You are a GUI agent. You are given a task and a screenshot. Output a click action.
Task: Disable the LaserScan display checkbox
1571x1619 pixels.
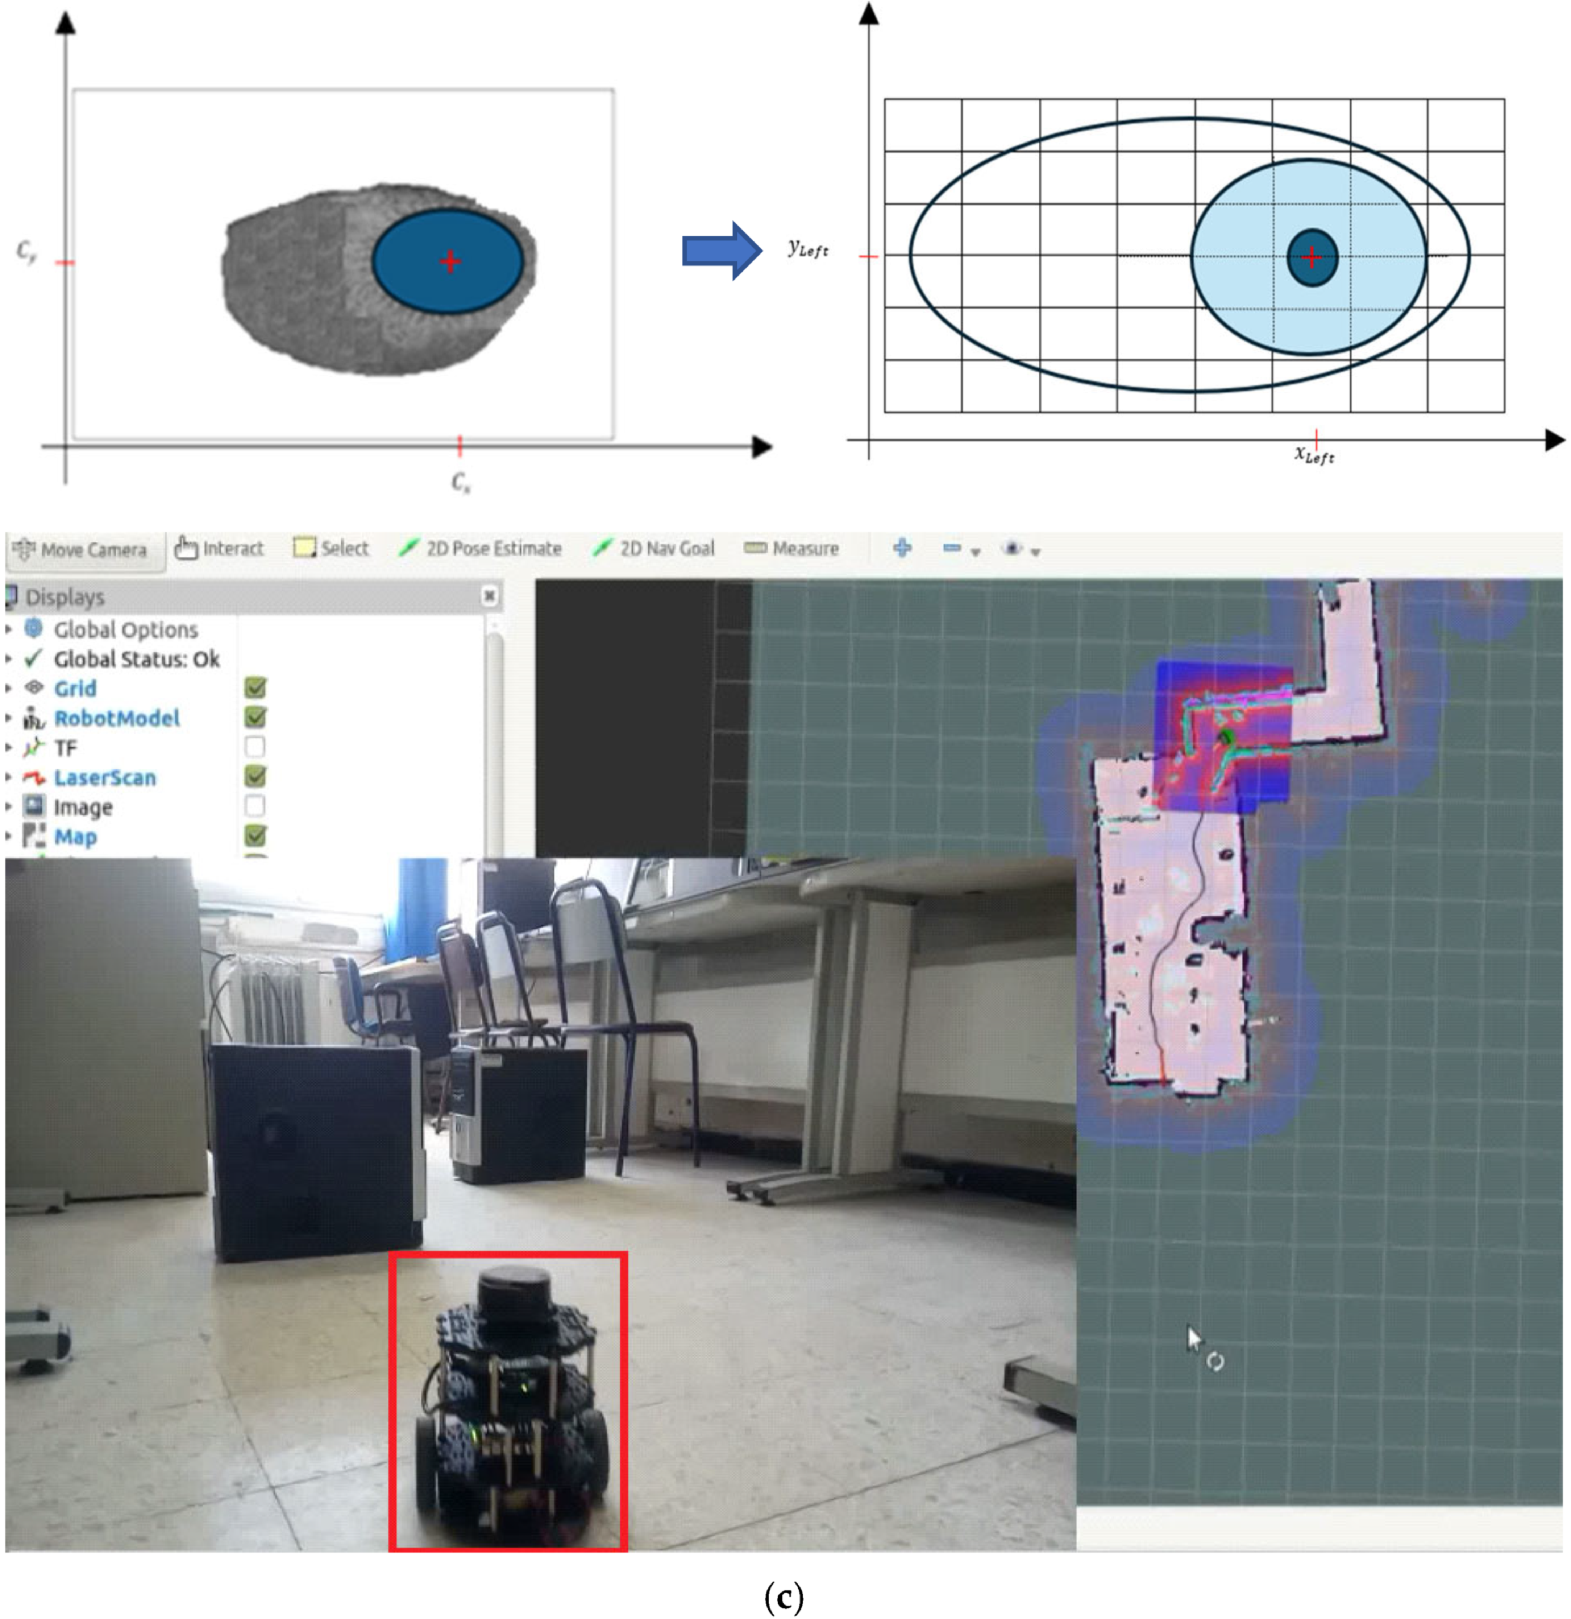[x=256, y=776]
